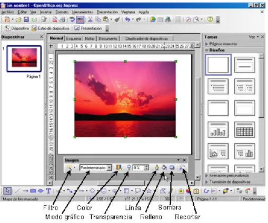Select the Ellipse drawing tool
This screenshot has height=223, width=268.
click(41, 191)
